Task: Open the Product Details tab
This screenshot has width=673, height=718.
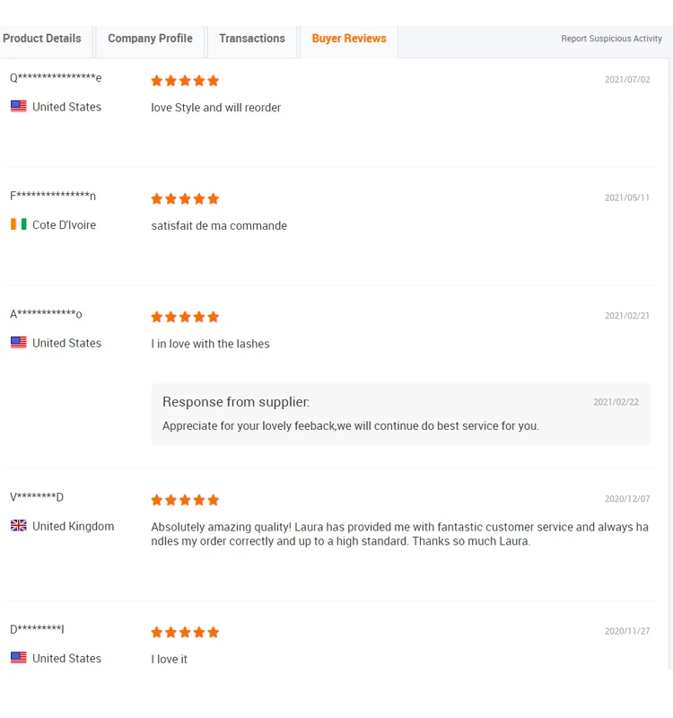Action: (42, 39)
